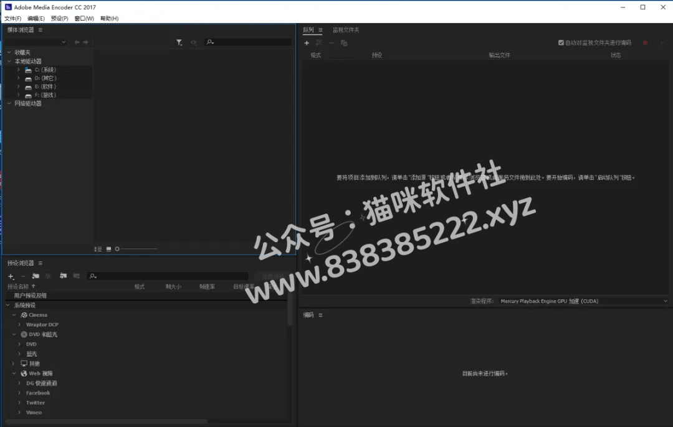The height and width of the screenshot is (427, 673).
Task: Select the 用户预设及组 row
Action: point(146,296)
